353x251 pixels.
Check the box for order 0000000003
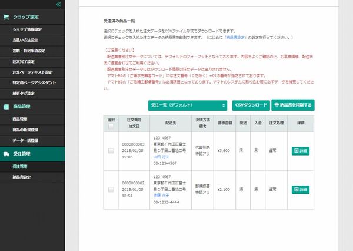click(111, 151)
